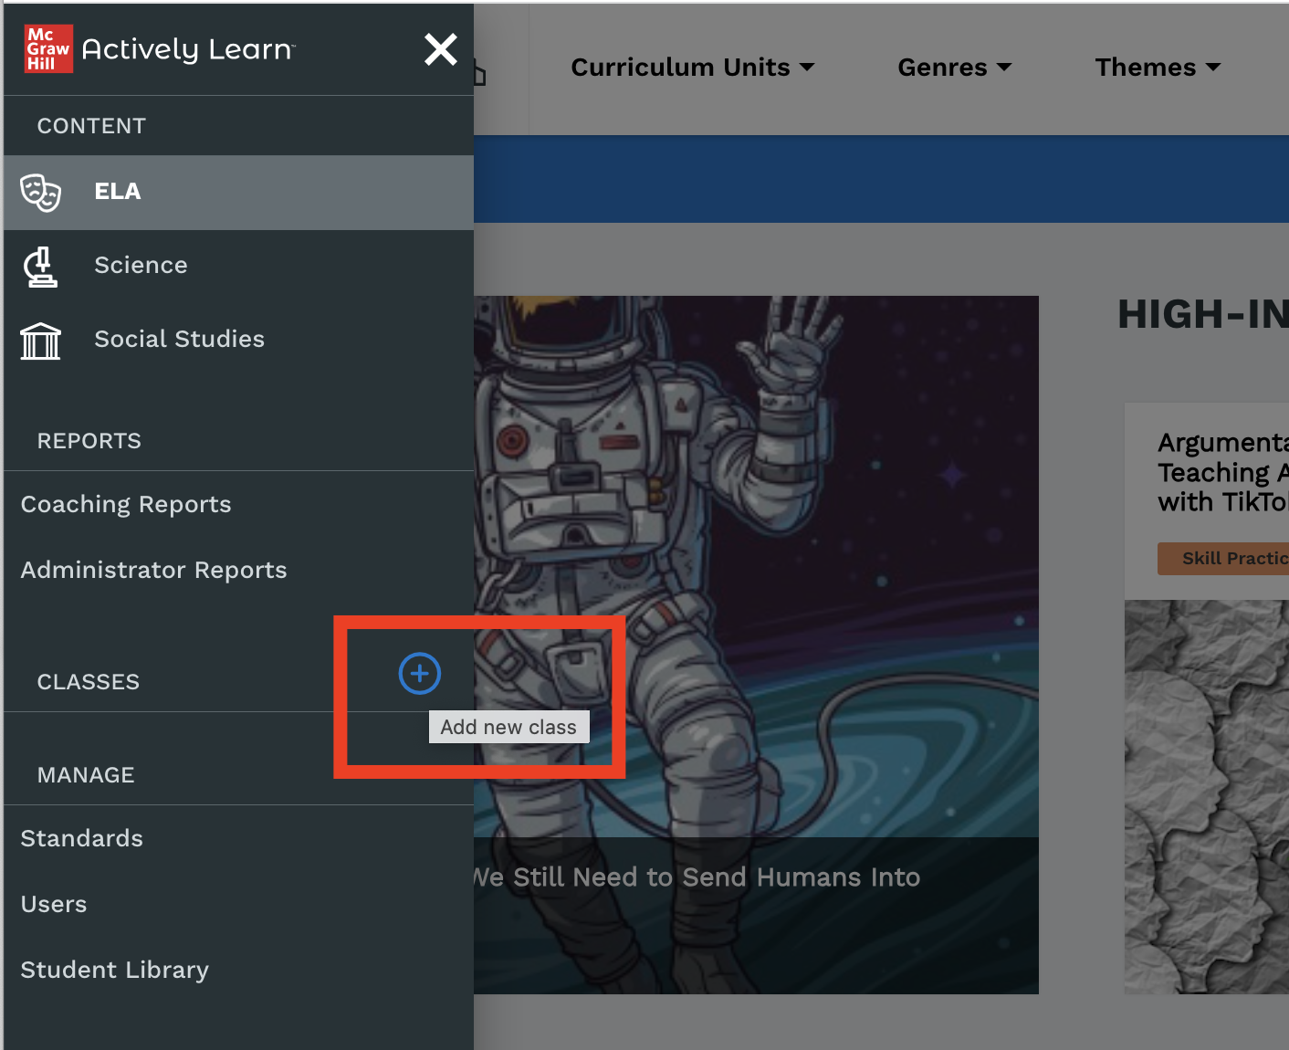Image resolution: width=1289 pixels, height=1050 pixels.
Task: Open the paper faces article thumbnail
Action: [1207, 796]
